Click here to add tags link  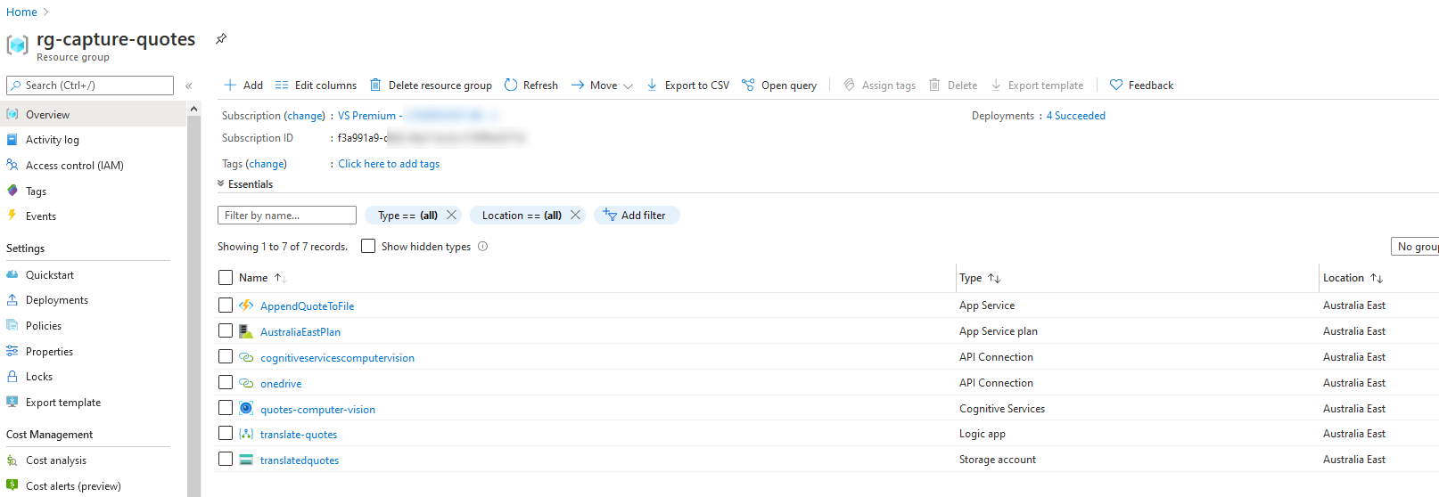click(x=389, y=164)
